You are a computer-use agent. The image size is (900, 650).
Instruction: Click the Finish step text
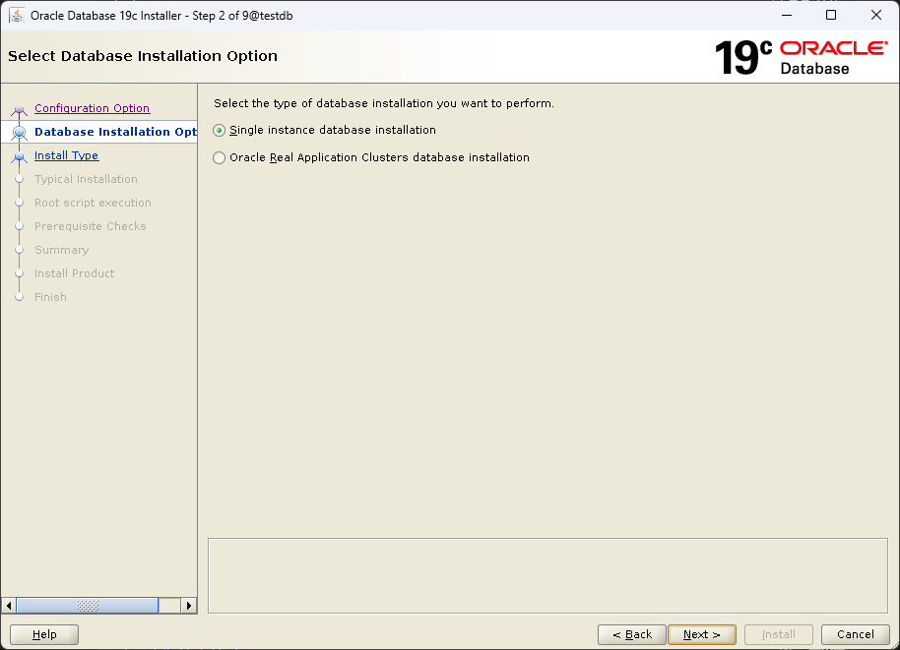pos(50,297)
